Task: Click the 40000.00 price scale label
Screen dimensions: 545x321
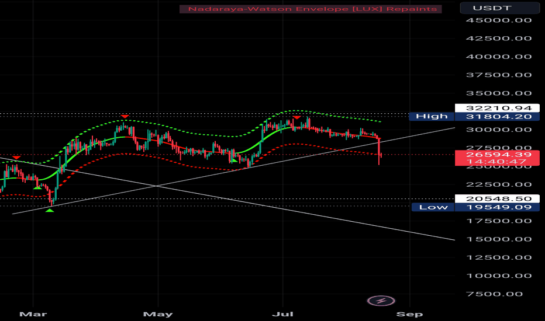Action: (x=498, y=57)
